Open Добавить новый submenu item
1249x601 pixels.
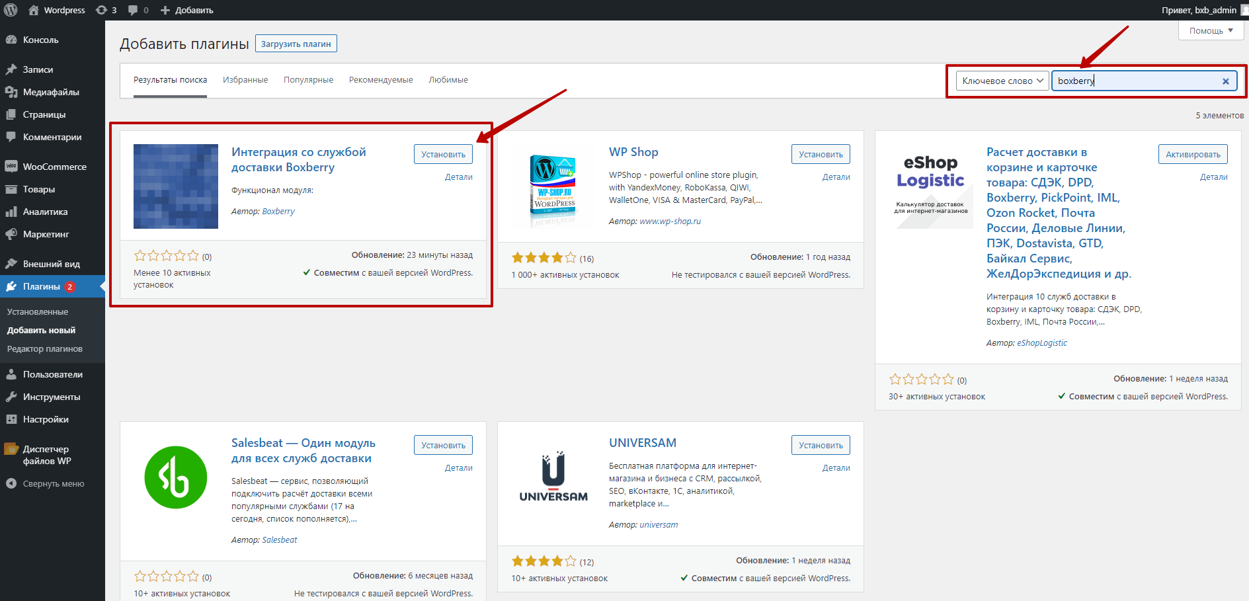click(41, 330)
